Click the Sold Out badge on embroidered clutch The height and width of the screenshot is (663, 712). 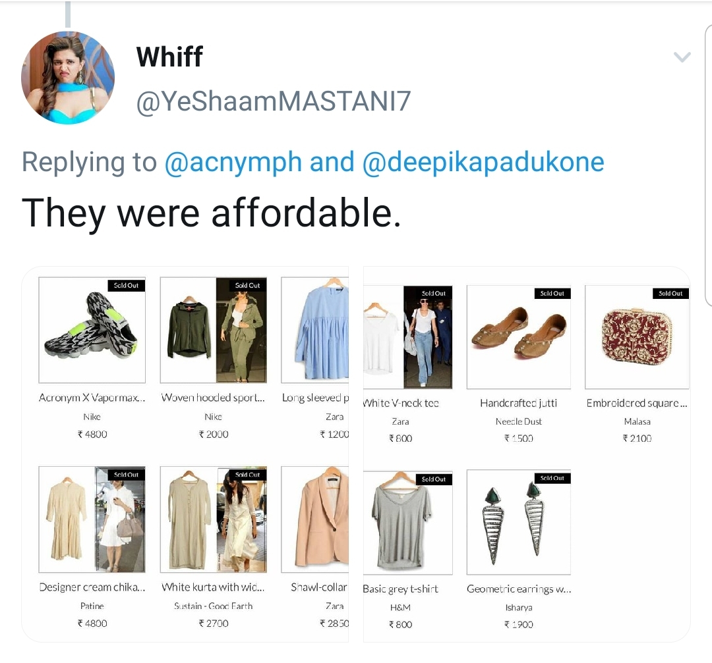(670, 294)
